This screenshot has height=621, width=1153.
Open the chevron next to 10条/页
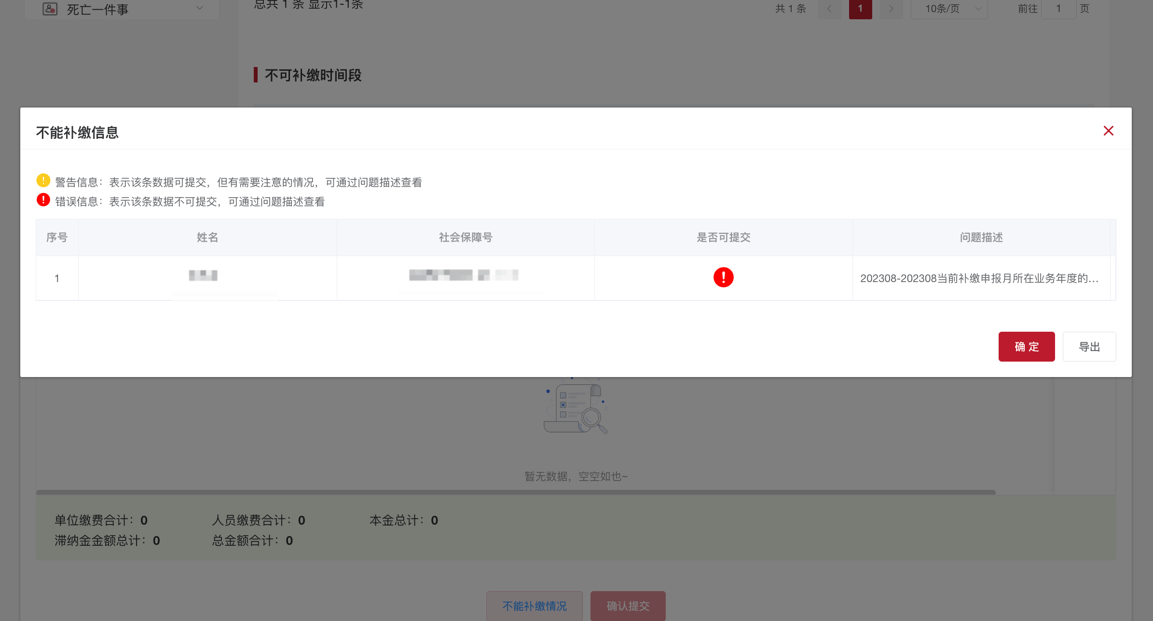coord(978,9)
